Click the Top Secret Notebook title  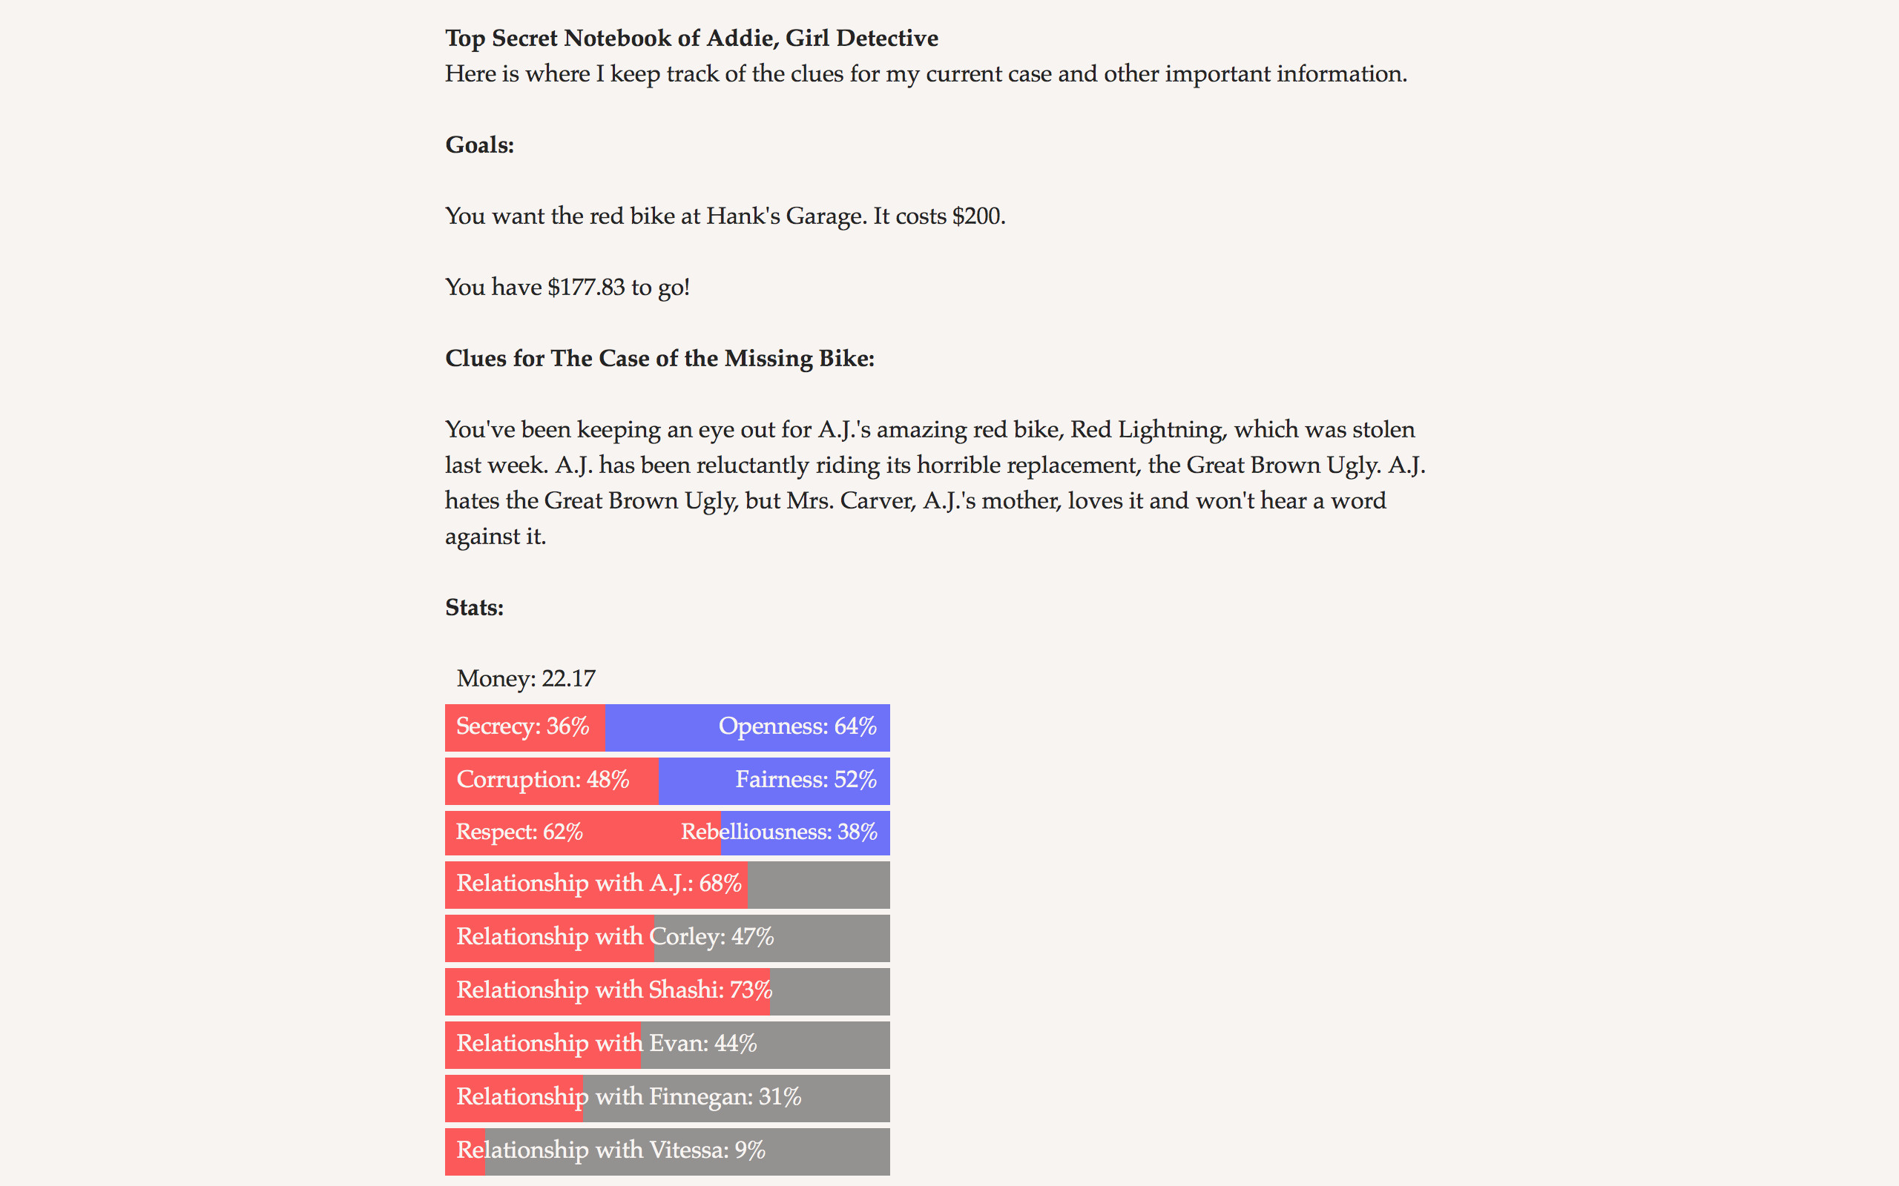coord(691,39)
